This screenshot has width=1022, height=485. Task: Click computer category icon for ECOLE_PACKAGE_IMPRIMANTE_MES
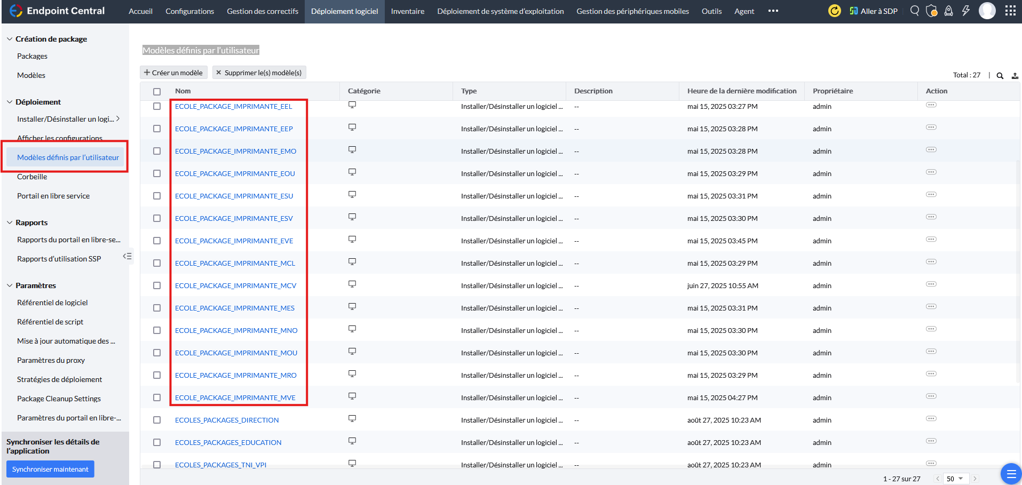click(x=352, y=307)
